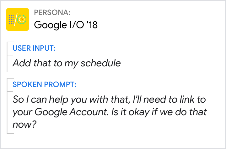Click the word 'Add' in the user input
The image size is (226, 149).
pos(20,63)
